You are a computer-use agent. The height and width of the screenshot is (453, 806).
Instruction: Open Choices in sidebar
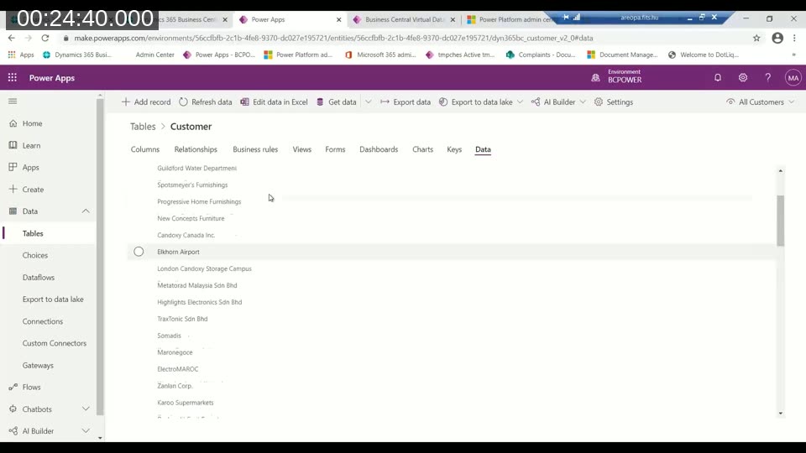(x=35, y=255)
